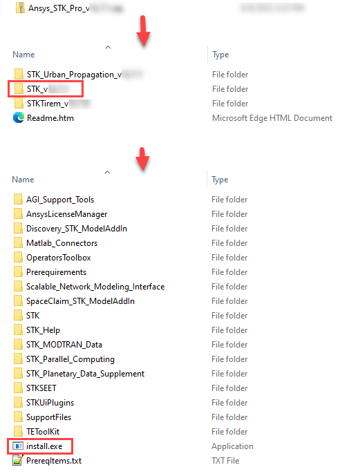Select the SupportFiles name

click(48, 417)
